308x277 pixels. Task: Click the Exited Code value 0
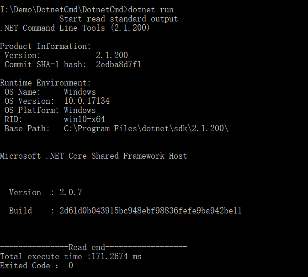click(71, 266)
